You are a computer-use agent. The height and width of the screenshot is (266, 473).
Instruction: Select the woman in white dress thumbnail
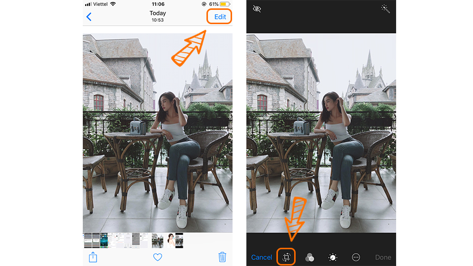(x=171, y=240)
